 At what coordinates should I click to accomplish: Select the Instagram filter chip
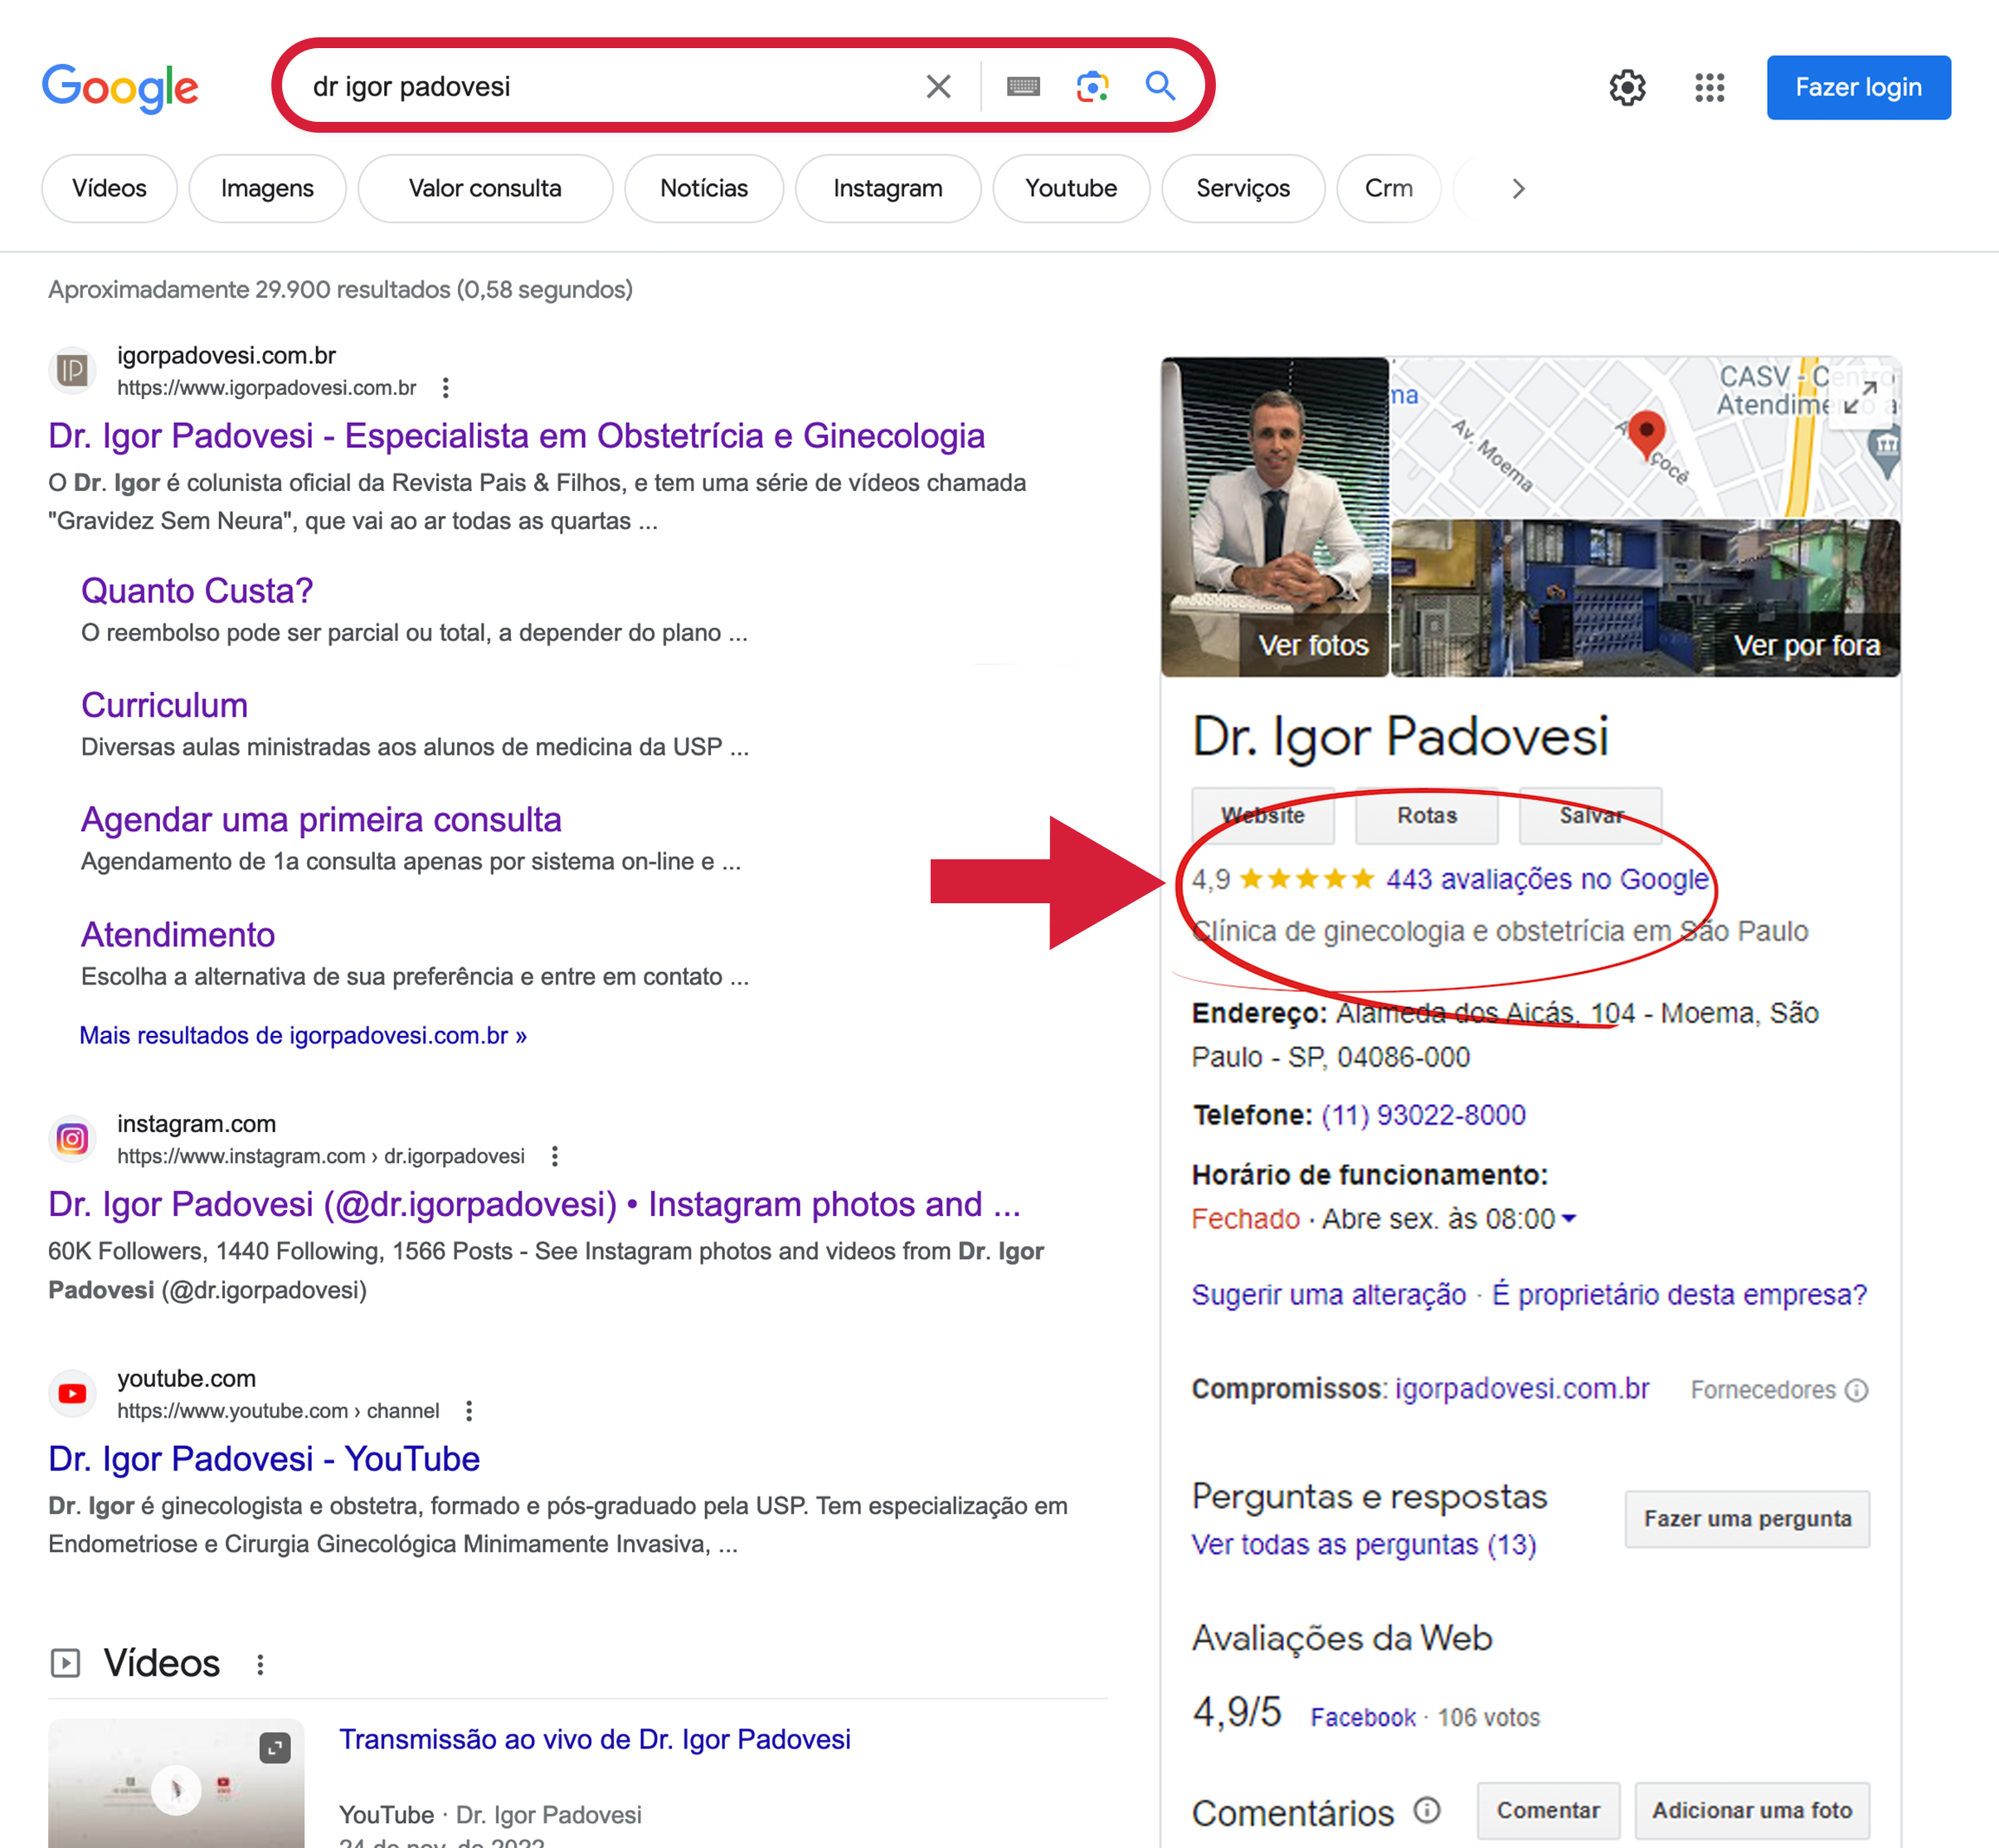888,188
